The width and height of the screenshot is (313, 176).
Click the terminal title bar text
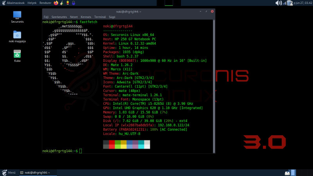point(129,12)
